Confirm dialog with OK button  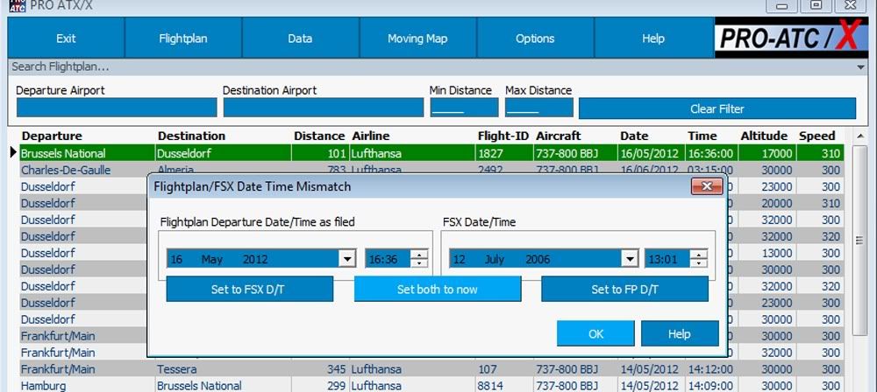pos(595,333)
